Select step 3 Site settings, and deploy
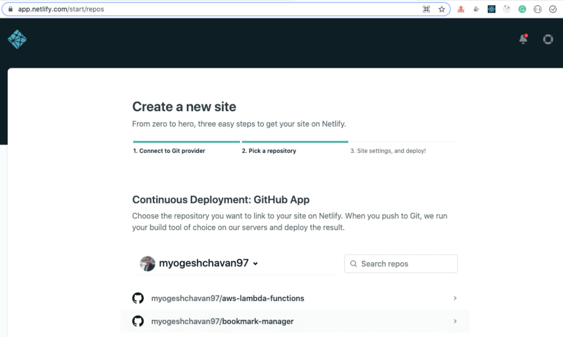 pyautogui.click(x=388, y=151)
